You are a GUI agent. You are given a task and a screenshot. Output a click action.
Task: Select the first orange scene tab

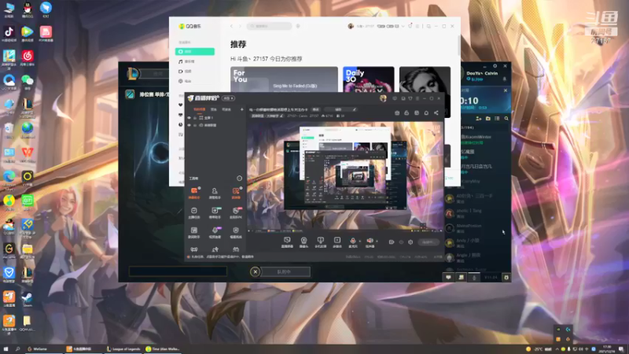(x=200, y=109)
